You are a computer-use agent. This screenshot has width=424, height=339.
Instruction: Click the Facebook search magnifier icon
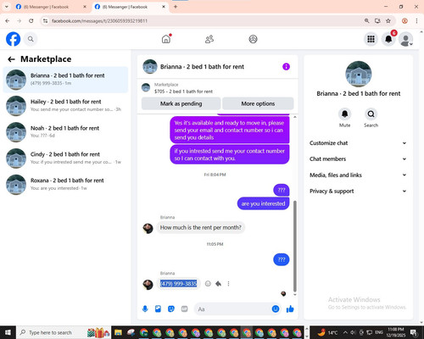click(31, 39)
